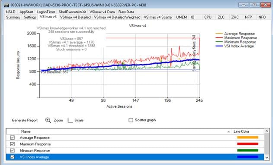This screenshot has width=273, height=165.
Task: Click the 'VSI Baseline: 857' chart label
Action: (x=55, y=72)
